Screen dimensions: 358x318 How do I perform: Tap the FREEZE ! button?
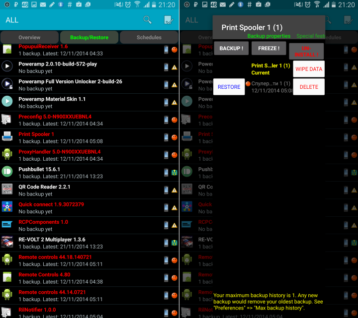tap(268, 48)
